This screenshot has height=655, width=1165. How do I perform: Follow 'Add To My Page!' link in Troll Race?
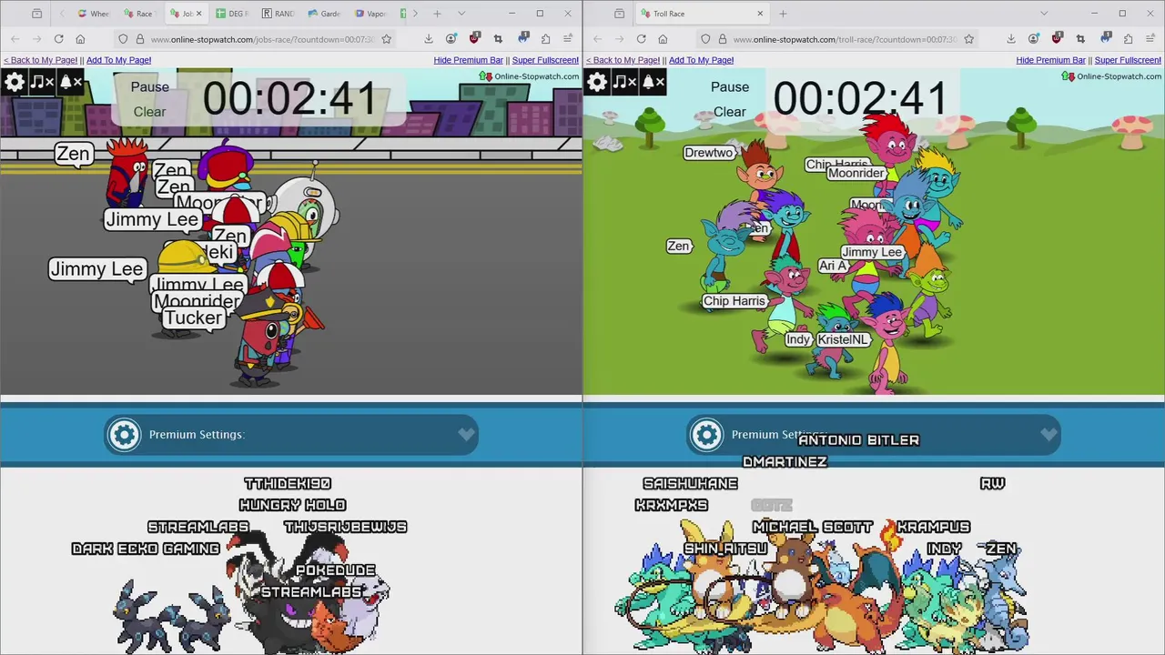[x=701, y=60]
